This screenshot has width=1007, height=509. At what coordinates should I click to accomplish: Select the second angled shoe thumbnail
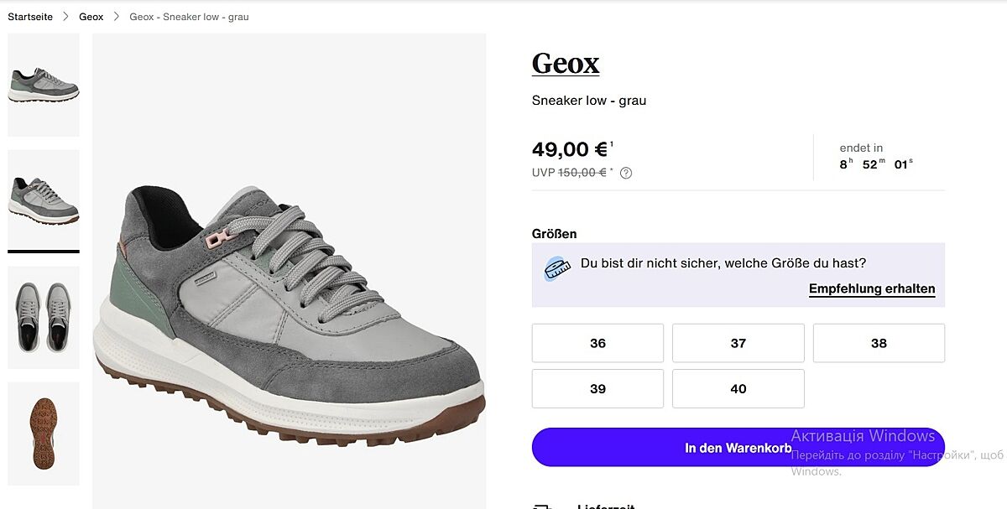pos(44,200)
